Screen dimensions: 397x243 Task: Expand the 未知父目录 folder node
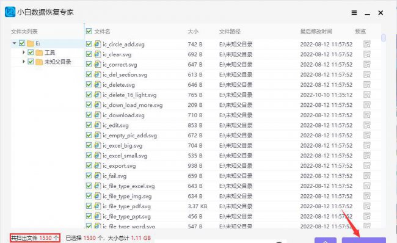[x=24, y=62]
